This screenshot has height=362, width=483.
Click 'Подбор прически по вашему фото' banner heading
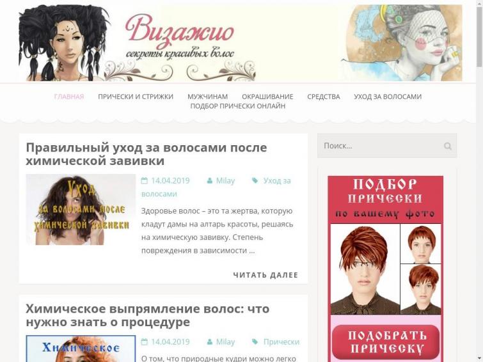[x=385, y=199]
